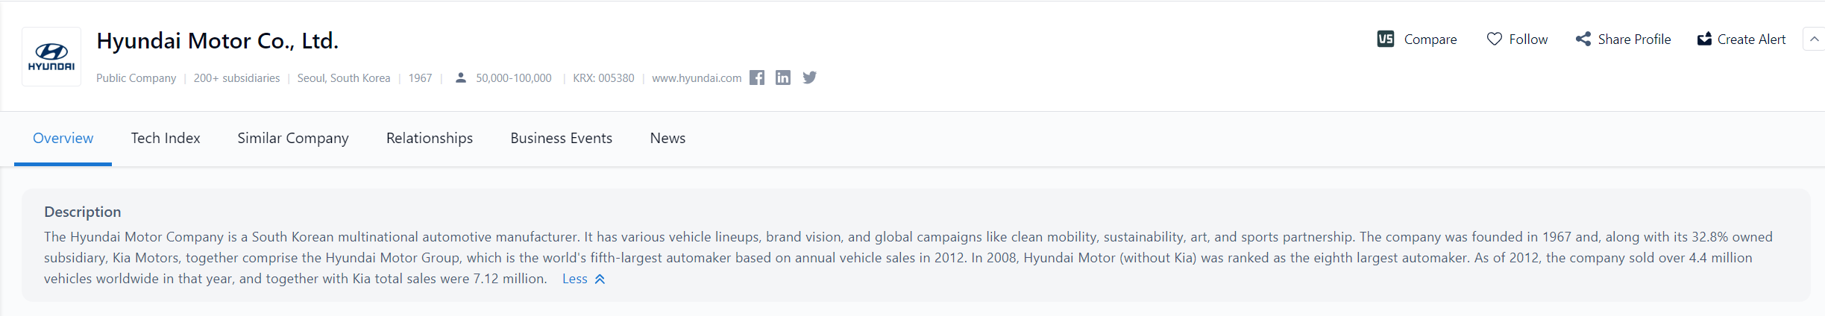Click the Create Alert icon
Screen dimensions: 1825x316
click(x=1704, y=39)
